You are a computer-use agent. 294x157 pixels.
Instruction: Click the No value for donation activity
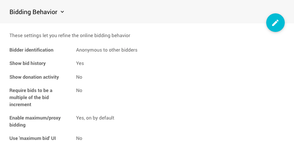(x=79, y=77)
